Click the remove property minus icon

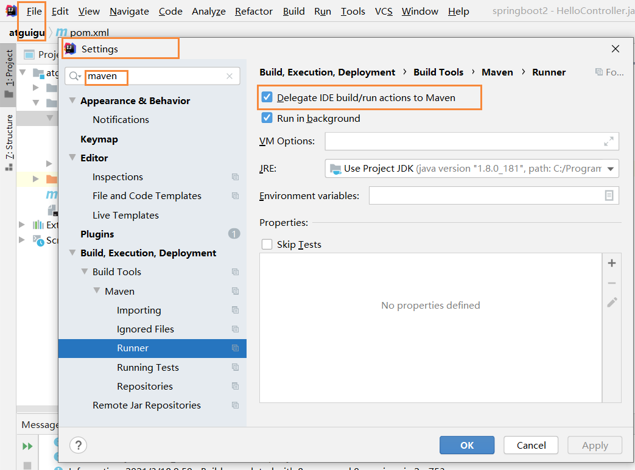(611, 283)
